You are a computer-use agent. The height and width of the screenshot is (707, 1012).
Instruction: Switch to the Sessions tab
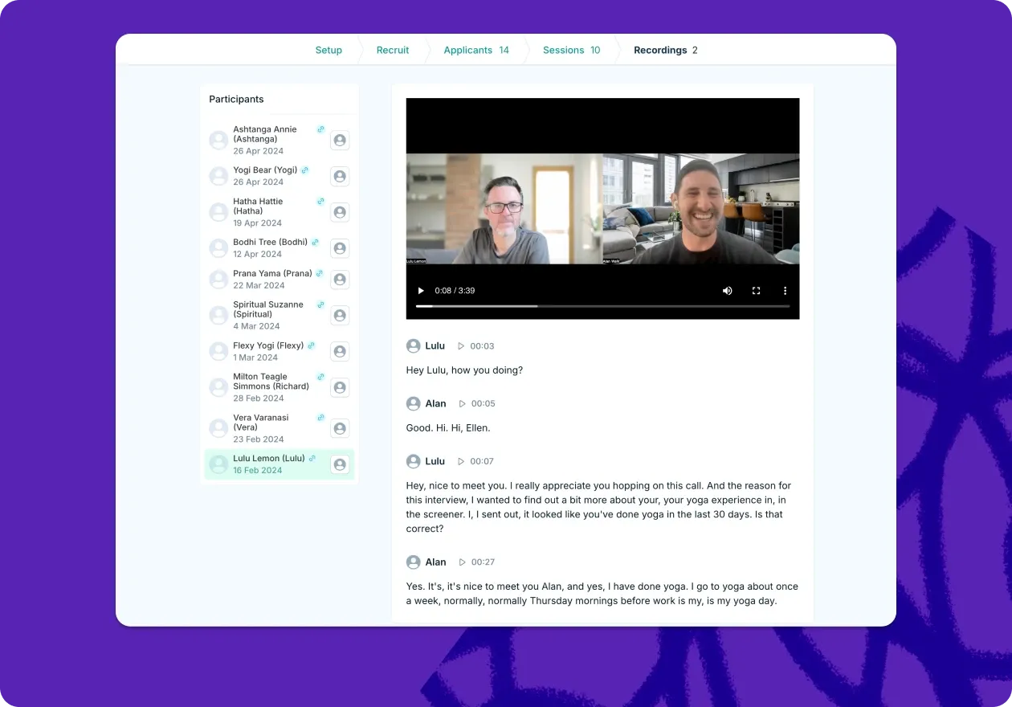565,50
